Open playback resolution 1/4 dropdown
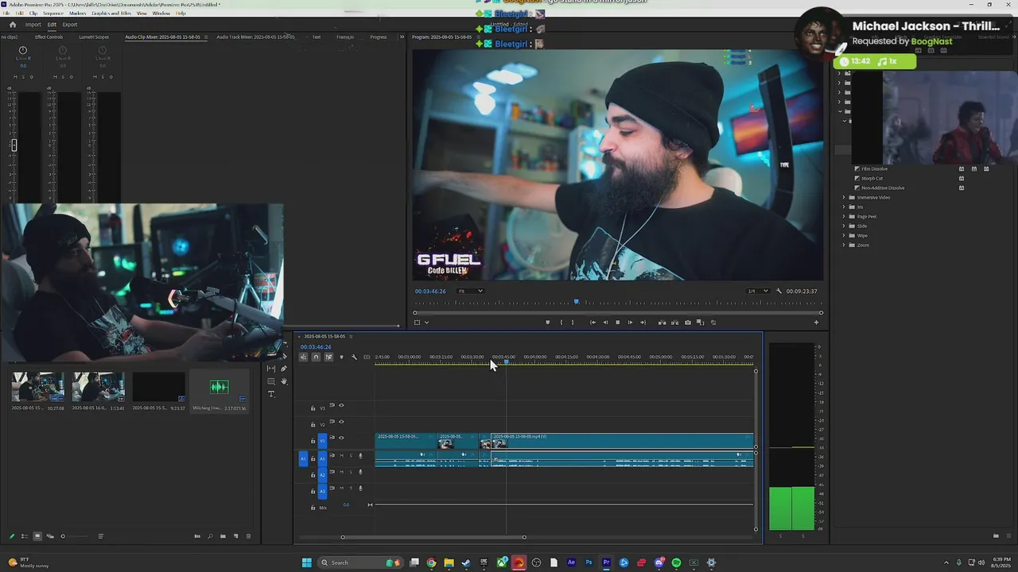 click(x=757, y=291)
